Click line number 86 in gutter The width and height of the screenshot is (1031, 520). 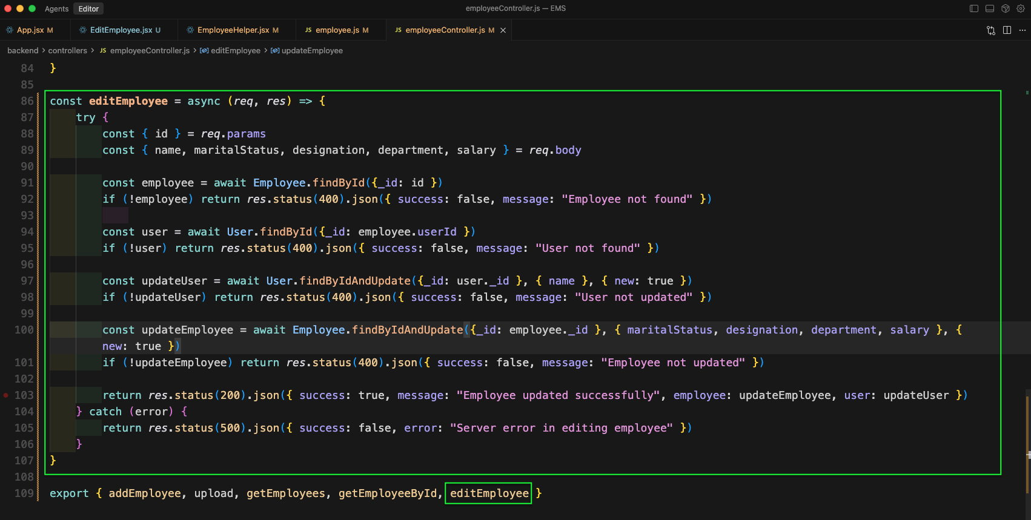click(x=27, y=101)
